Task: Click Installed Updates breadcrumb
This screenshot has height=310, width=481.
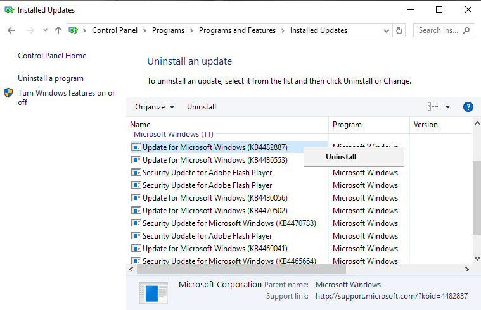Action: 319,30
